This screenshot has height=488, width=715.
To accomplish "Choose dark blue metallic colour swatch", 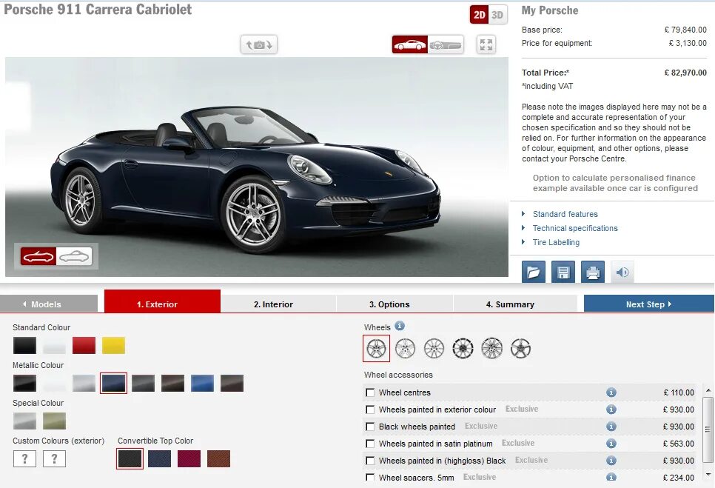I will pos(113,383).
